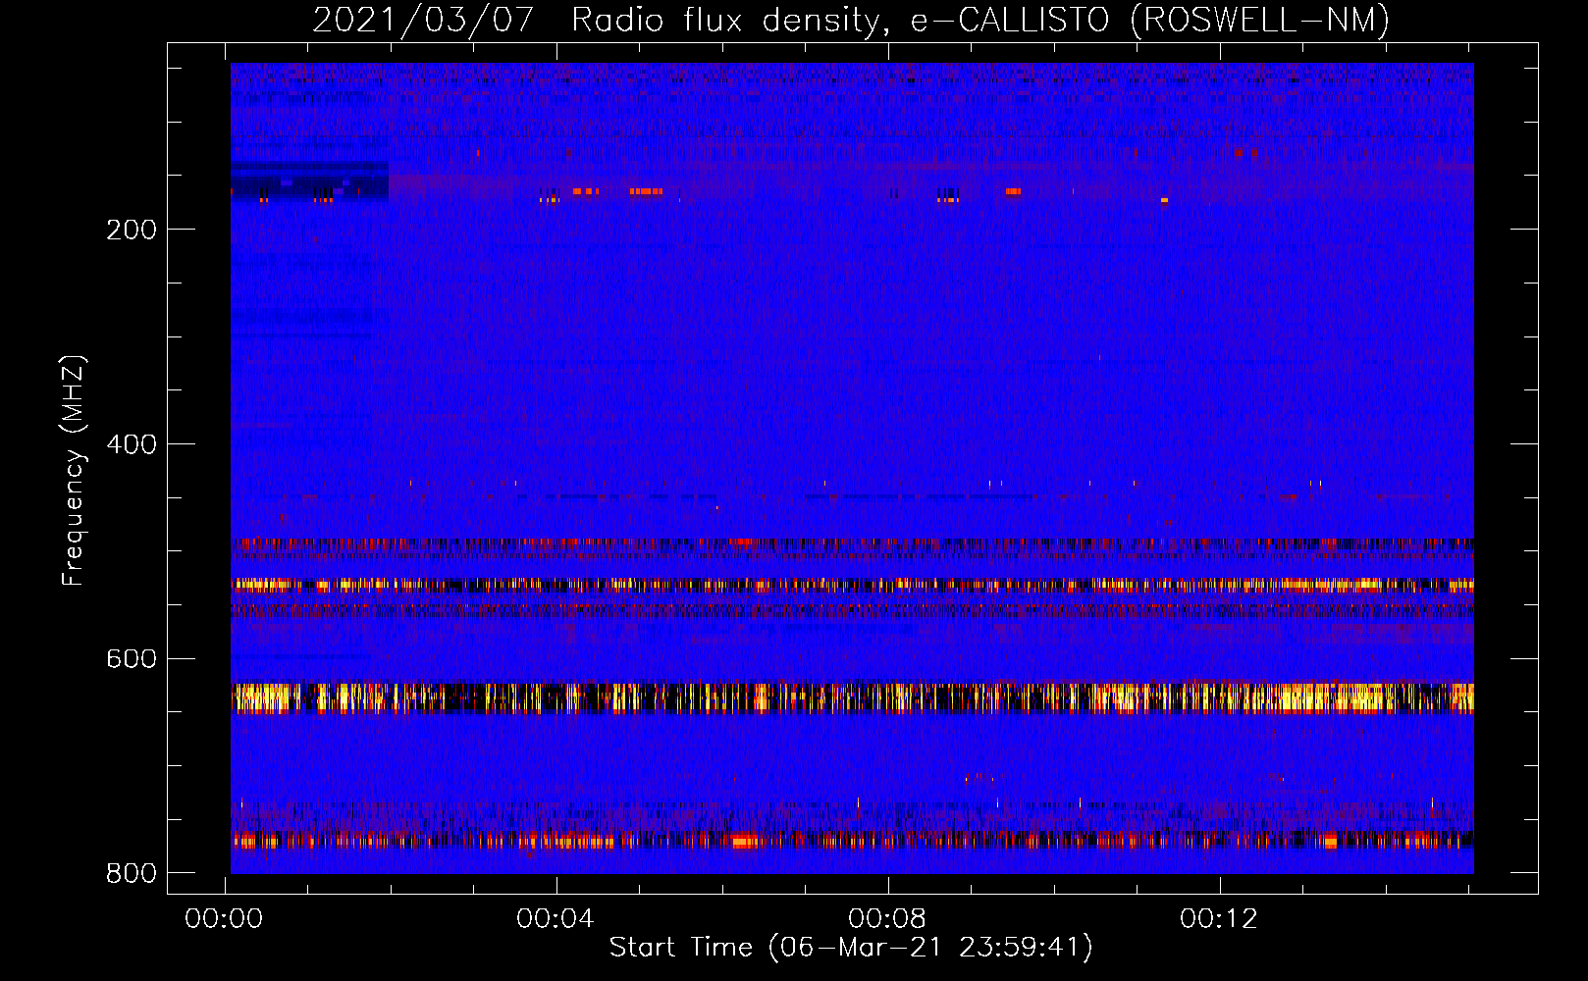
Task: Click the 00:04 time tick label
Action: coord(556,919)
